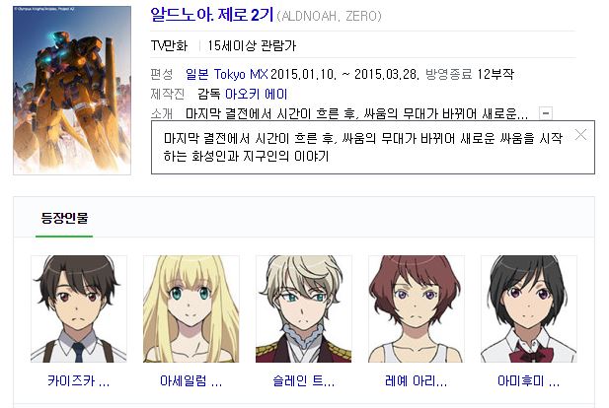609x408 pixels.
Task: Click the 카이즈카 character portrait
Action: click(x=79, y=308)
